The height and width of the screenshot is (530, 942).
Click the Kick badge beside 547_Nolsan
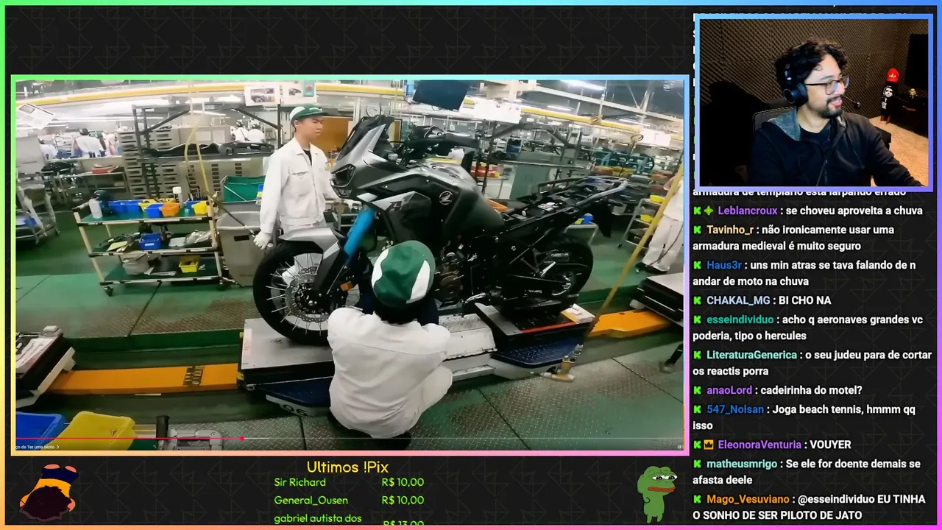pos(697,409)
